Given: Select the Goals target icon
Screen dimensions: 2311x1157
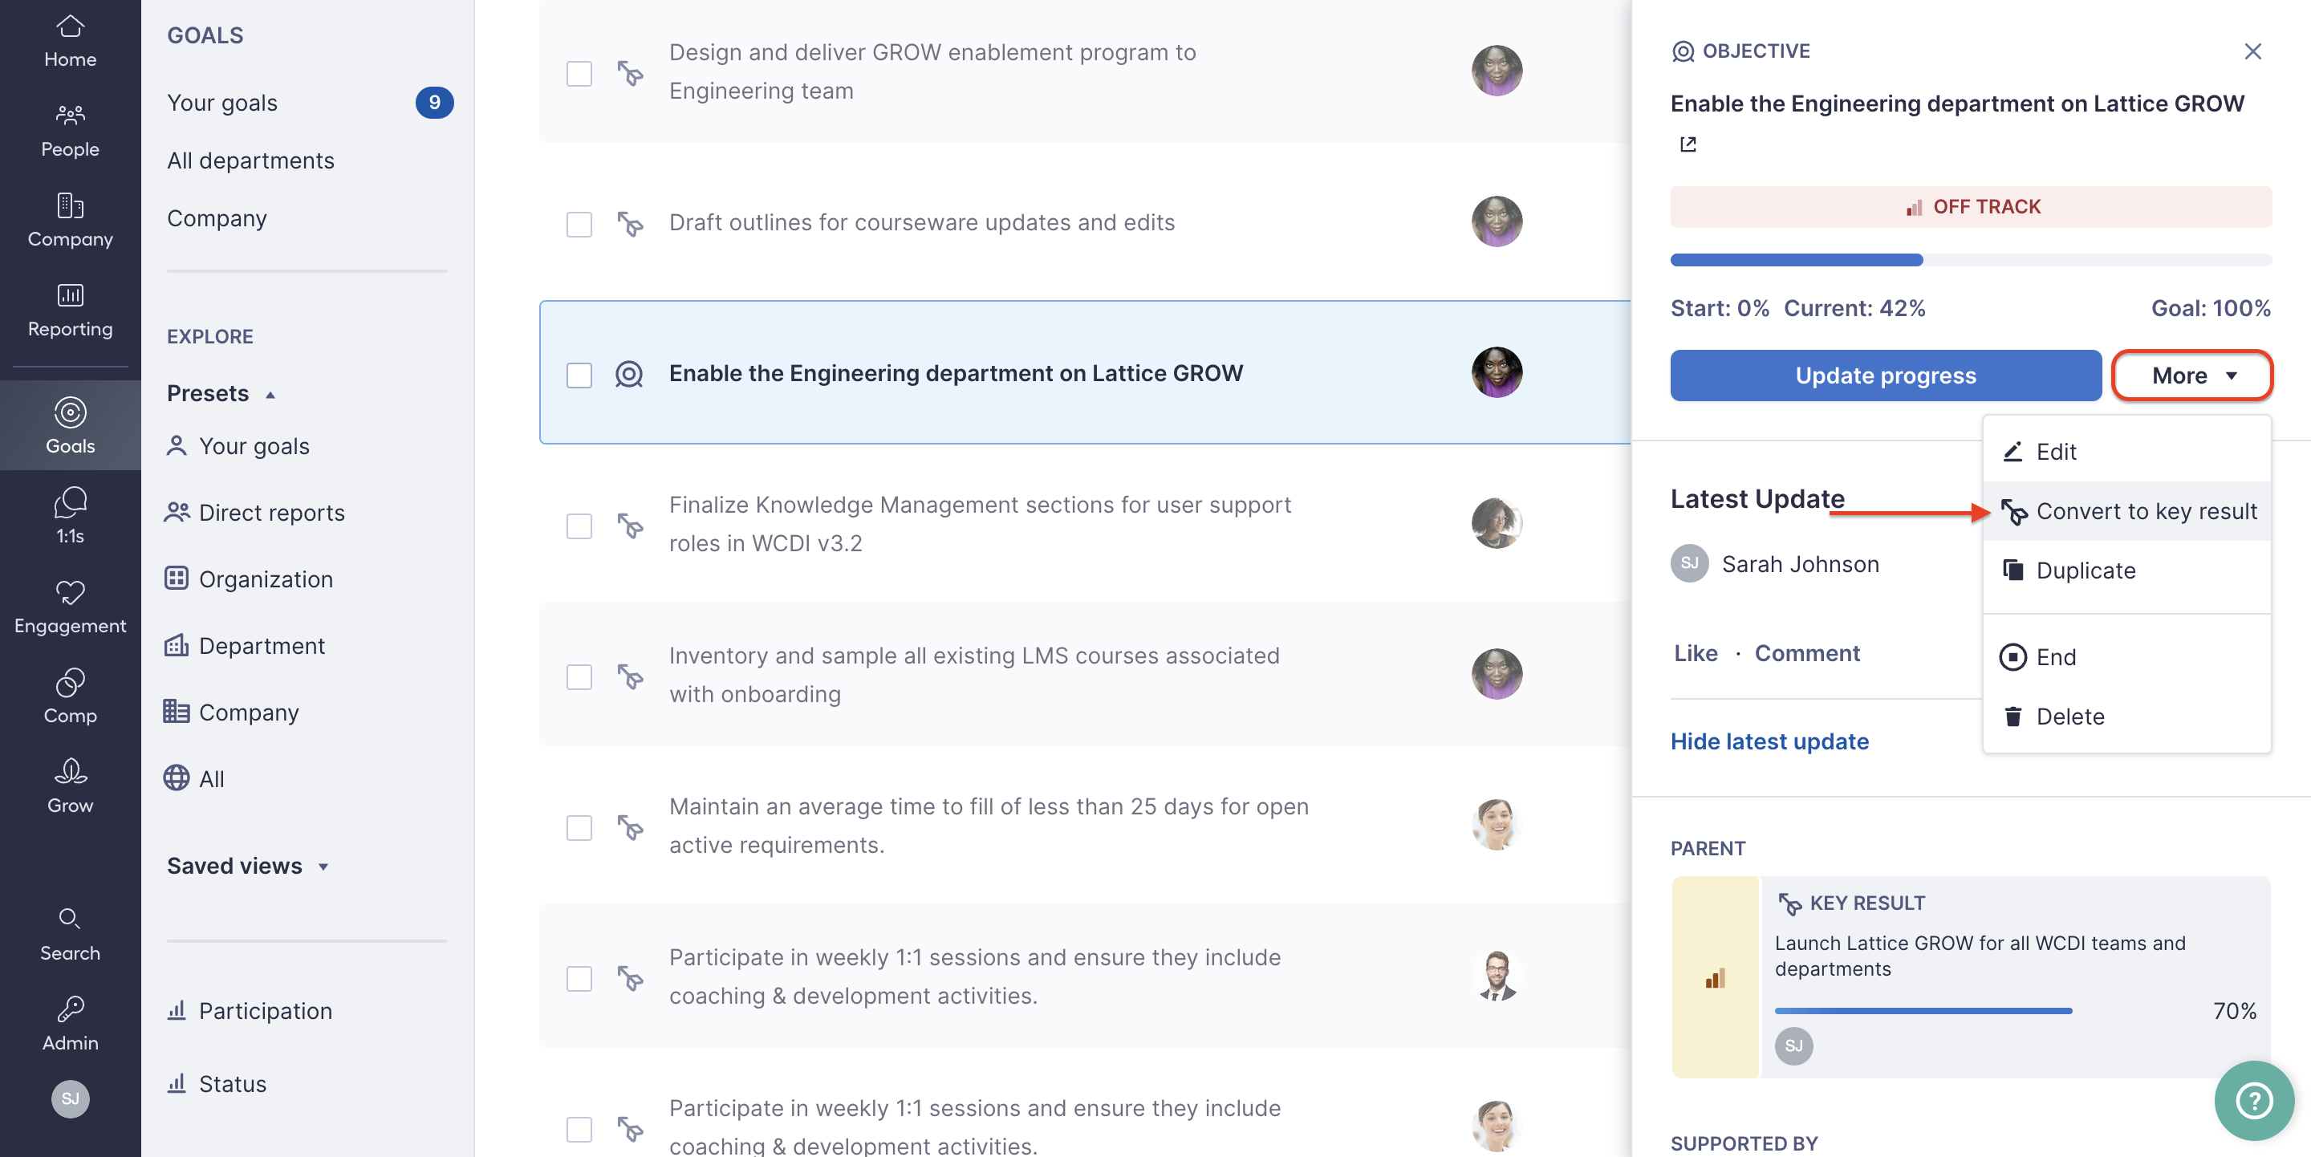Looking at the screenshot, I should pos(70,412).
